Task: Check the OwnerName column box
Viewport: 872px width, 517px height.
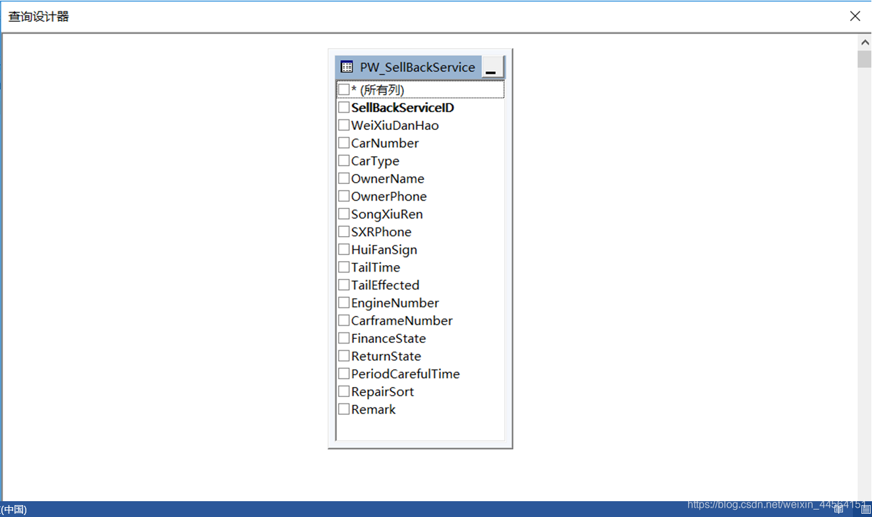Action: point(344,178)
